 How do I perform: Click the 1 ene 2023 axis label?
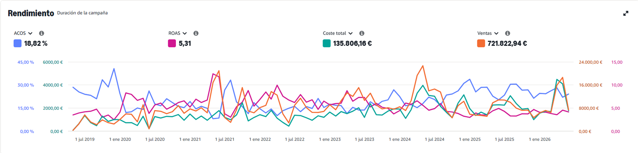(x=330, y=139)
